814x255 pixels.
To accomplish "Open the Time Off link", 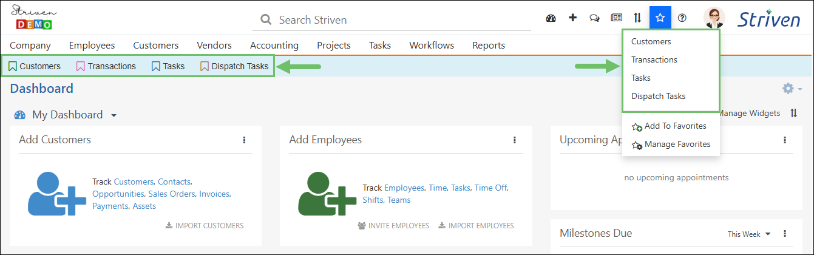I will pos(490,188).
